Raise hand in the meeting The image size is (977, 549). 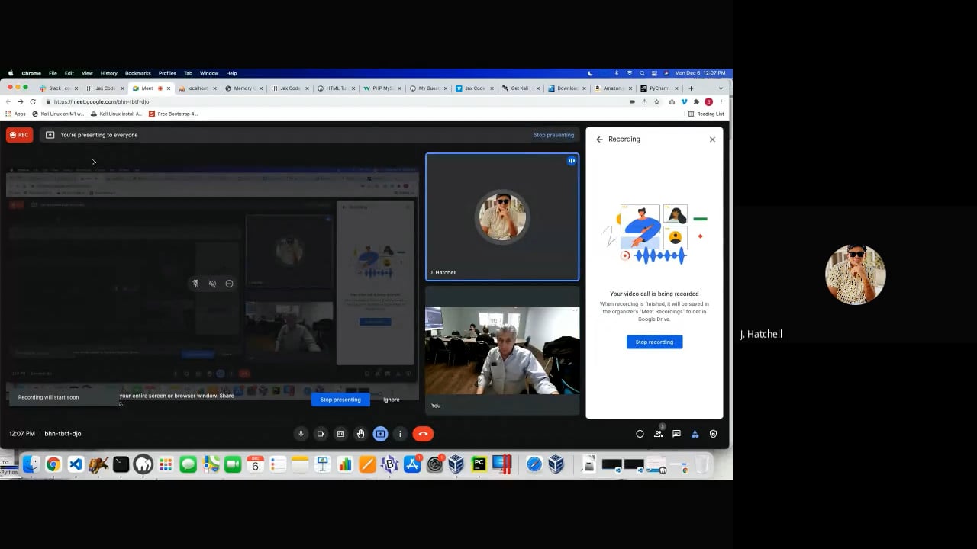[x=360, y=434]
